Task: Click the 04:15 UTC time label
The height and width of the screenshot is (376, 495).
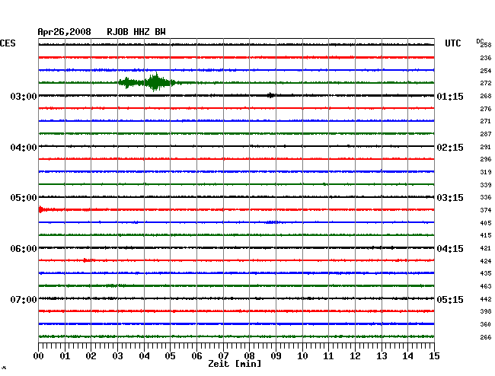Action: [x=450, y=249]
